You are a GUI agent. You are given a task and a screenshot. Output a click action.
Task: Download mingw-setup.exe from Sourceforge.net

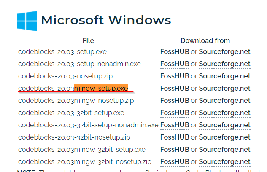[224, 89]
